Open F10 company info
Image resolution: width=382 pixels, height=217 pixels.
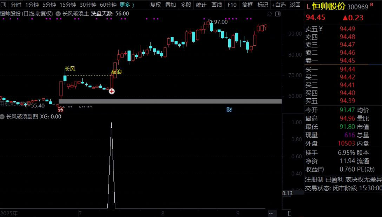coord(232,5)
